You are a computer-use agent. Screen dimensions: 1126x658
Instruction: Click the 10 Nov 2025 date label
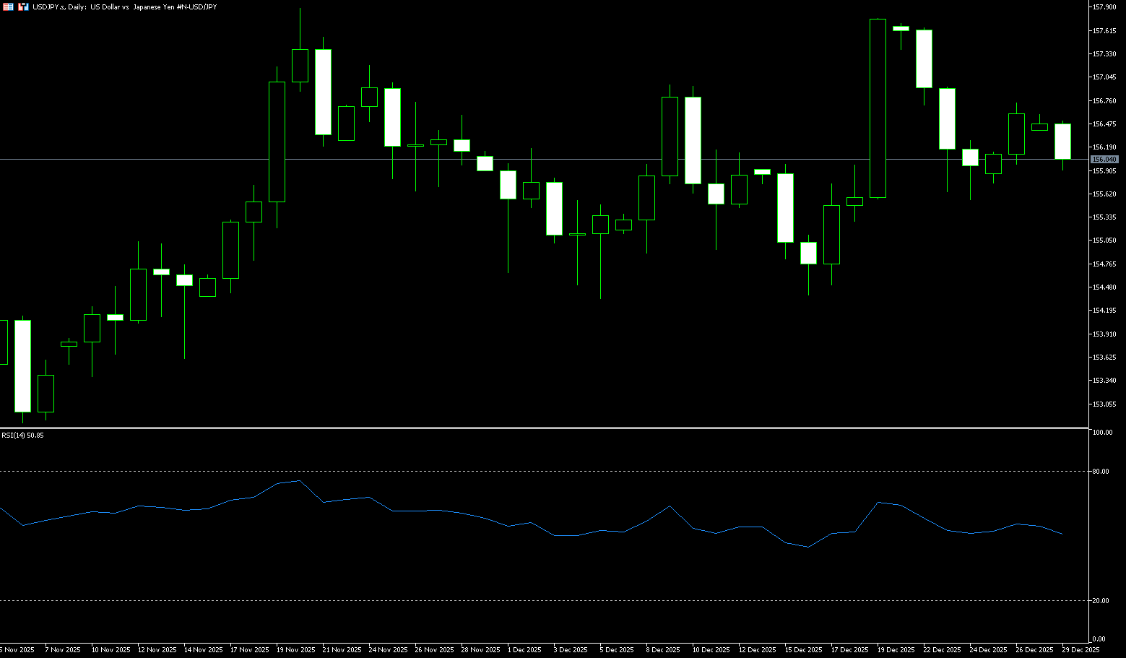tap(111, 650)
